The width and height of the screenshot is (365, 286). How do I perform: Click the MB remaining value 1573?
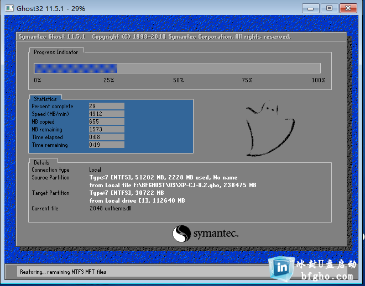tap(106, 129)
